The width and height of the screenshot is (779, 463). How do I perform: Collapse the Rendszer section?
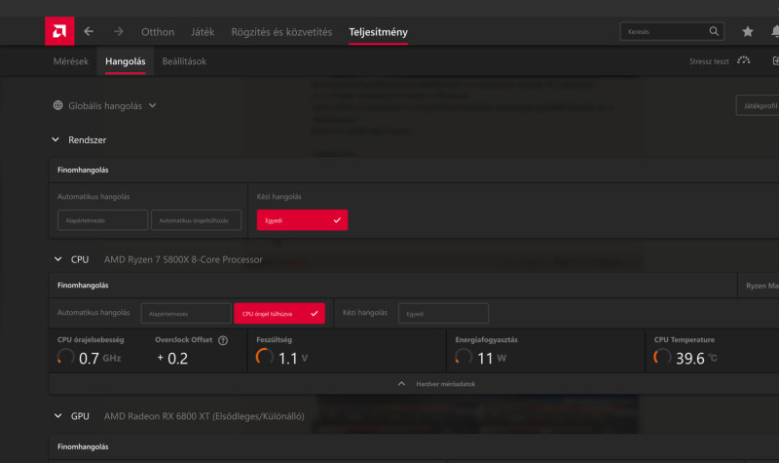point(56,139)
